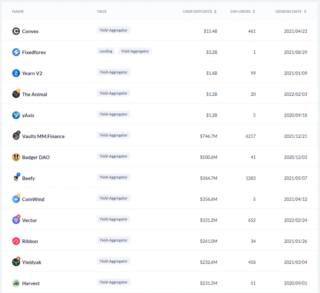Click Vaults MM.Finance's Yield-Aggregator tag
The width and height of the screenshot is (320, 293).
pyautogui.click(x=114, y=135)
